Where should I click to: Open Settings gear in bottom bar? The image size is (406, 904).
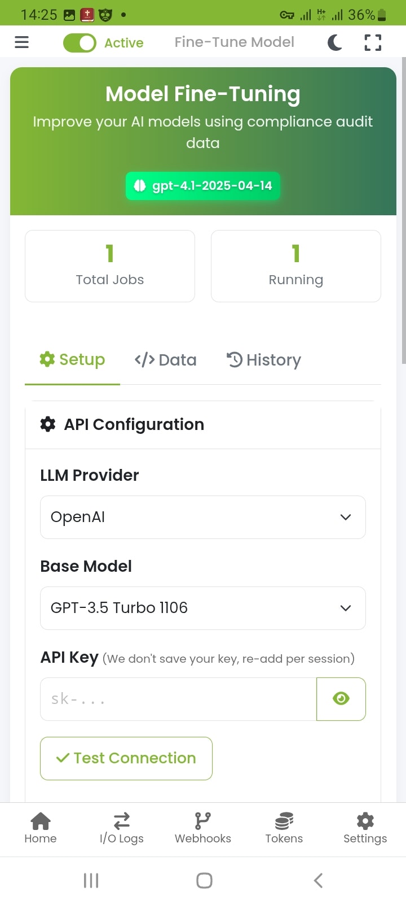pyautogui.click(x=365, y=828)
